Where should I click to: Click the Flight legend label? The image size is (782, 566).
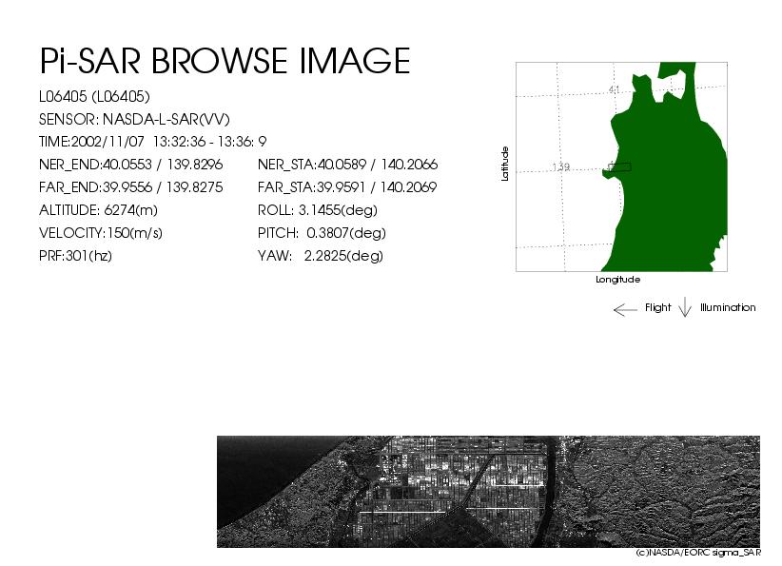tap(657, 307)
